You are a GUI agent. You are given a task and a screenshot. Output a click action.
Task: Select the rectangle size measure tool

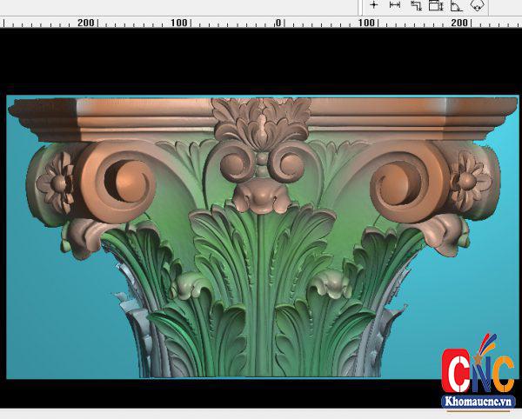click(x=436, y=5)
